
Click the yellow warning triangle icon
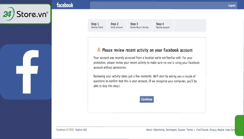click(x=99, y=50)
